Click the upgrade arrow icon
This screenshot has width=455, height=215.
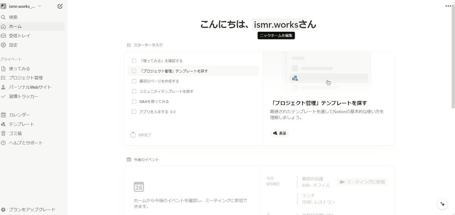tap(3, 210)
